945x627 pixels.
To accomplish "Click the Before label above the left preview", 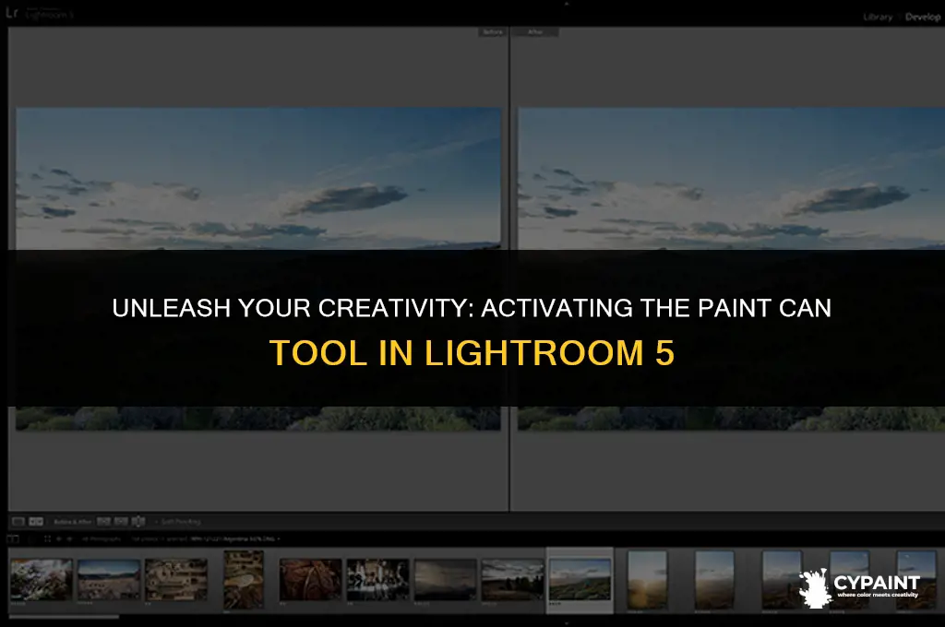I will tap(493, 32).
